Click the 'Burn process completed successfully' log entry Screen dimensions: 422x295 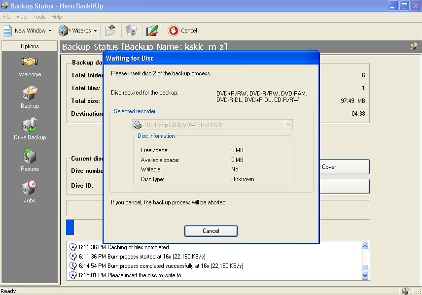click(x=161, y=266)
